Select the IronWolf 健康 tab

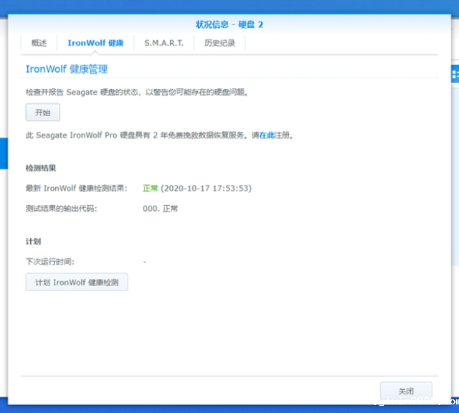click(95, 43)
